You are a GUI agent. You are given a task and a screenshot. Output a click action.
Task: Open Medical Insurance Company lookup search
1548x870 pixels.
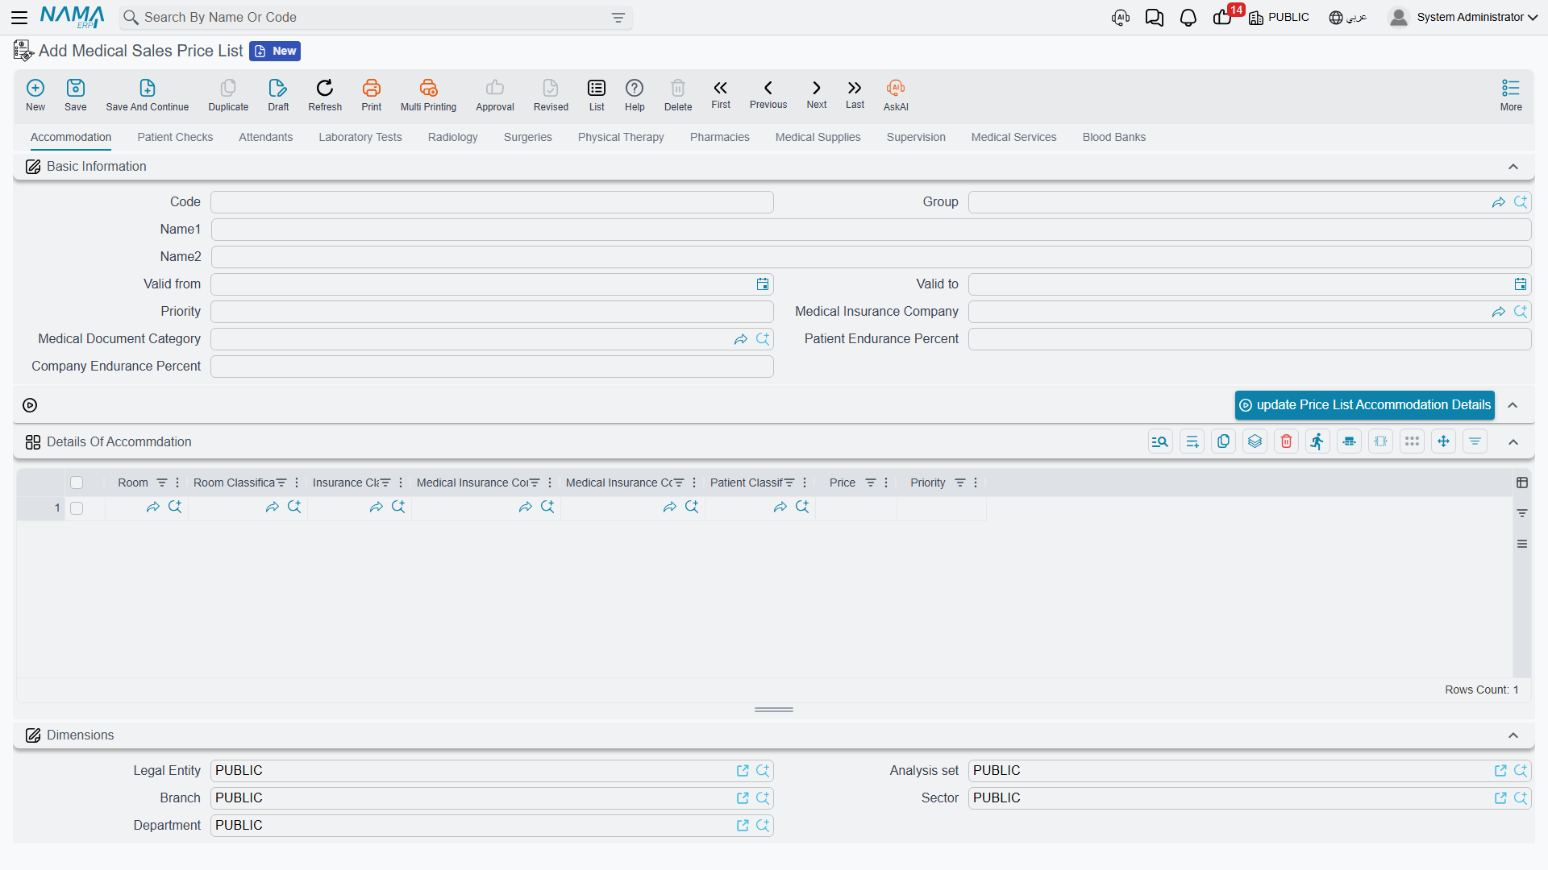(1521, 312)
